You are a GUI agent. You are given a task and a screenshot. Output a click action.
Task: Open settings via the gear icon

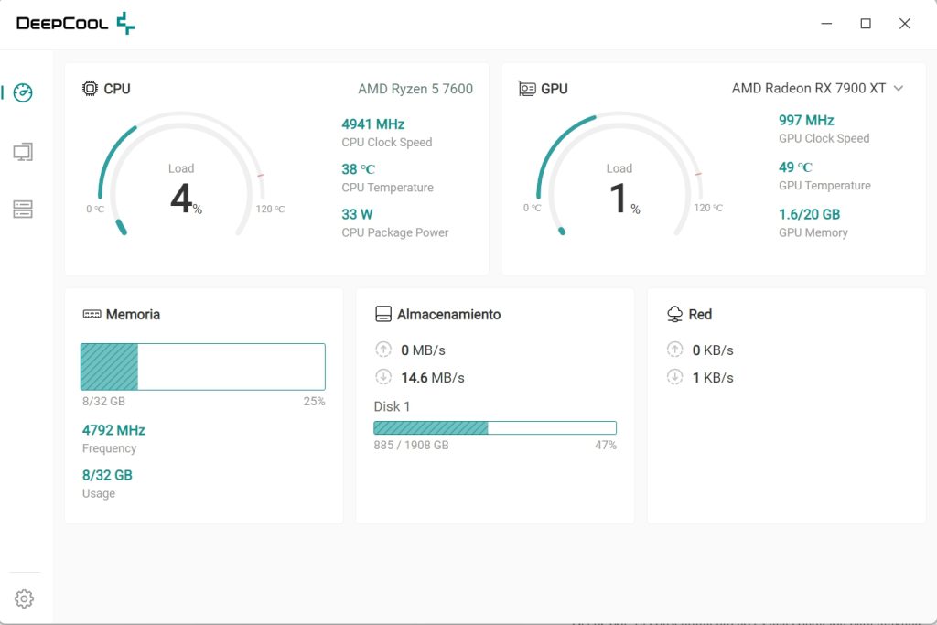point(24,598)
